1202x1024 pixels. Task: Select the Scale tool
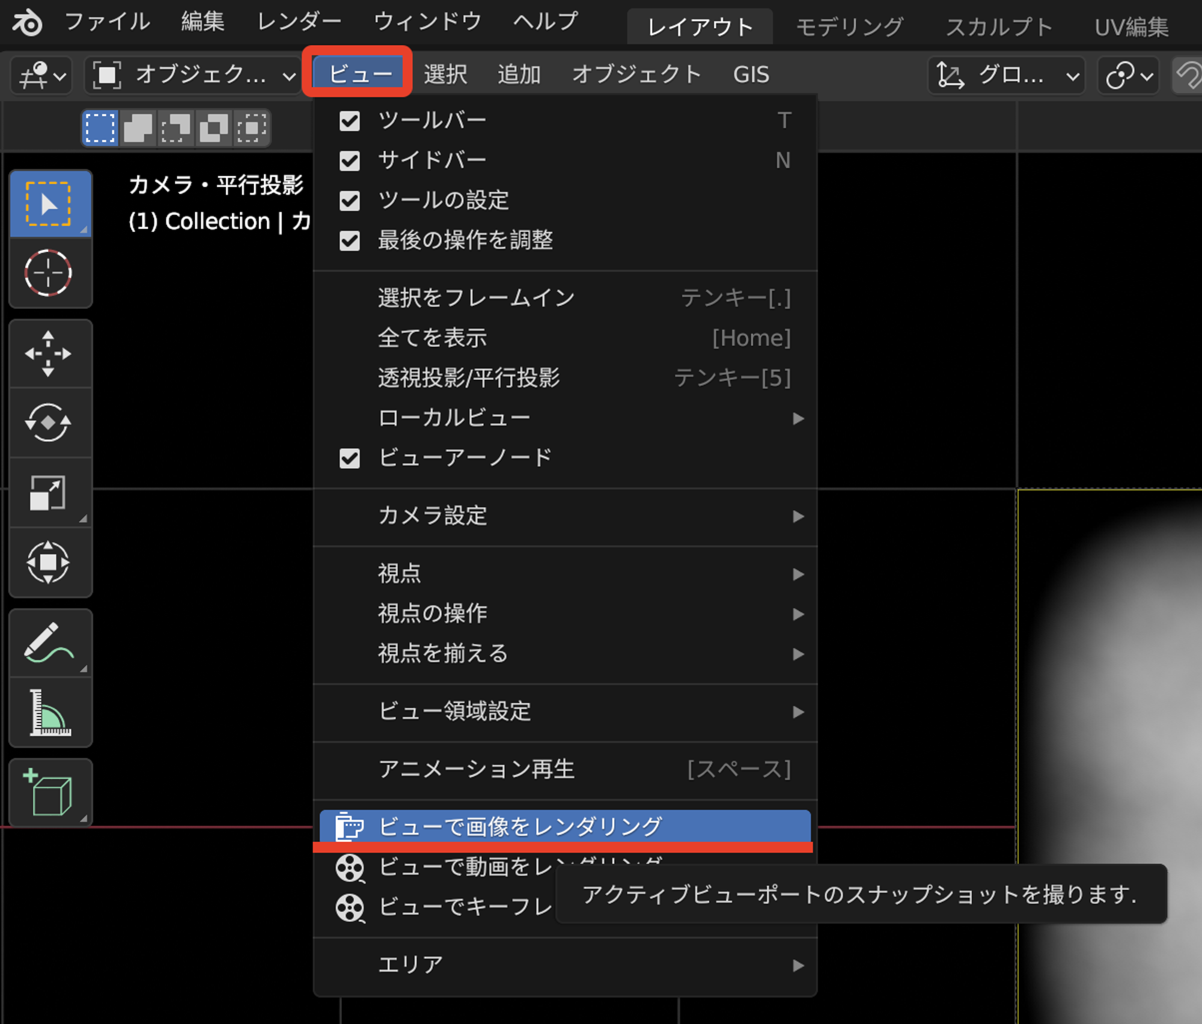click(50, 493)
